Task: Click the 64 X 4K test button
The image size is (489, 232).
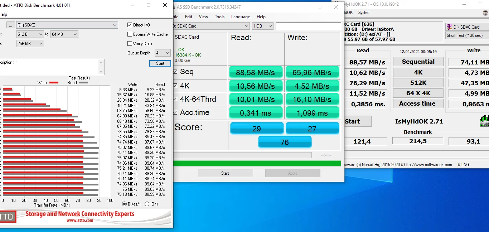Action: pos(418,93)
